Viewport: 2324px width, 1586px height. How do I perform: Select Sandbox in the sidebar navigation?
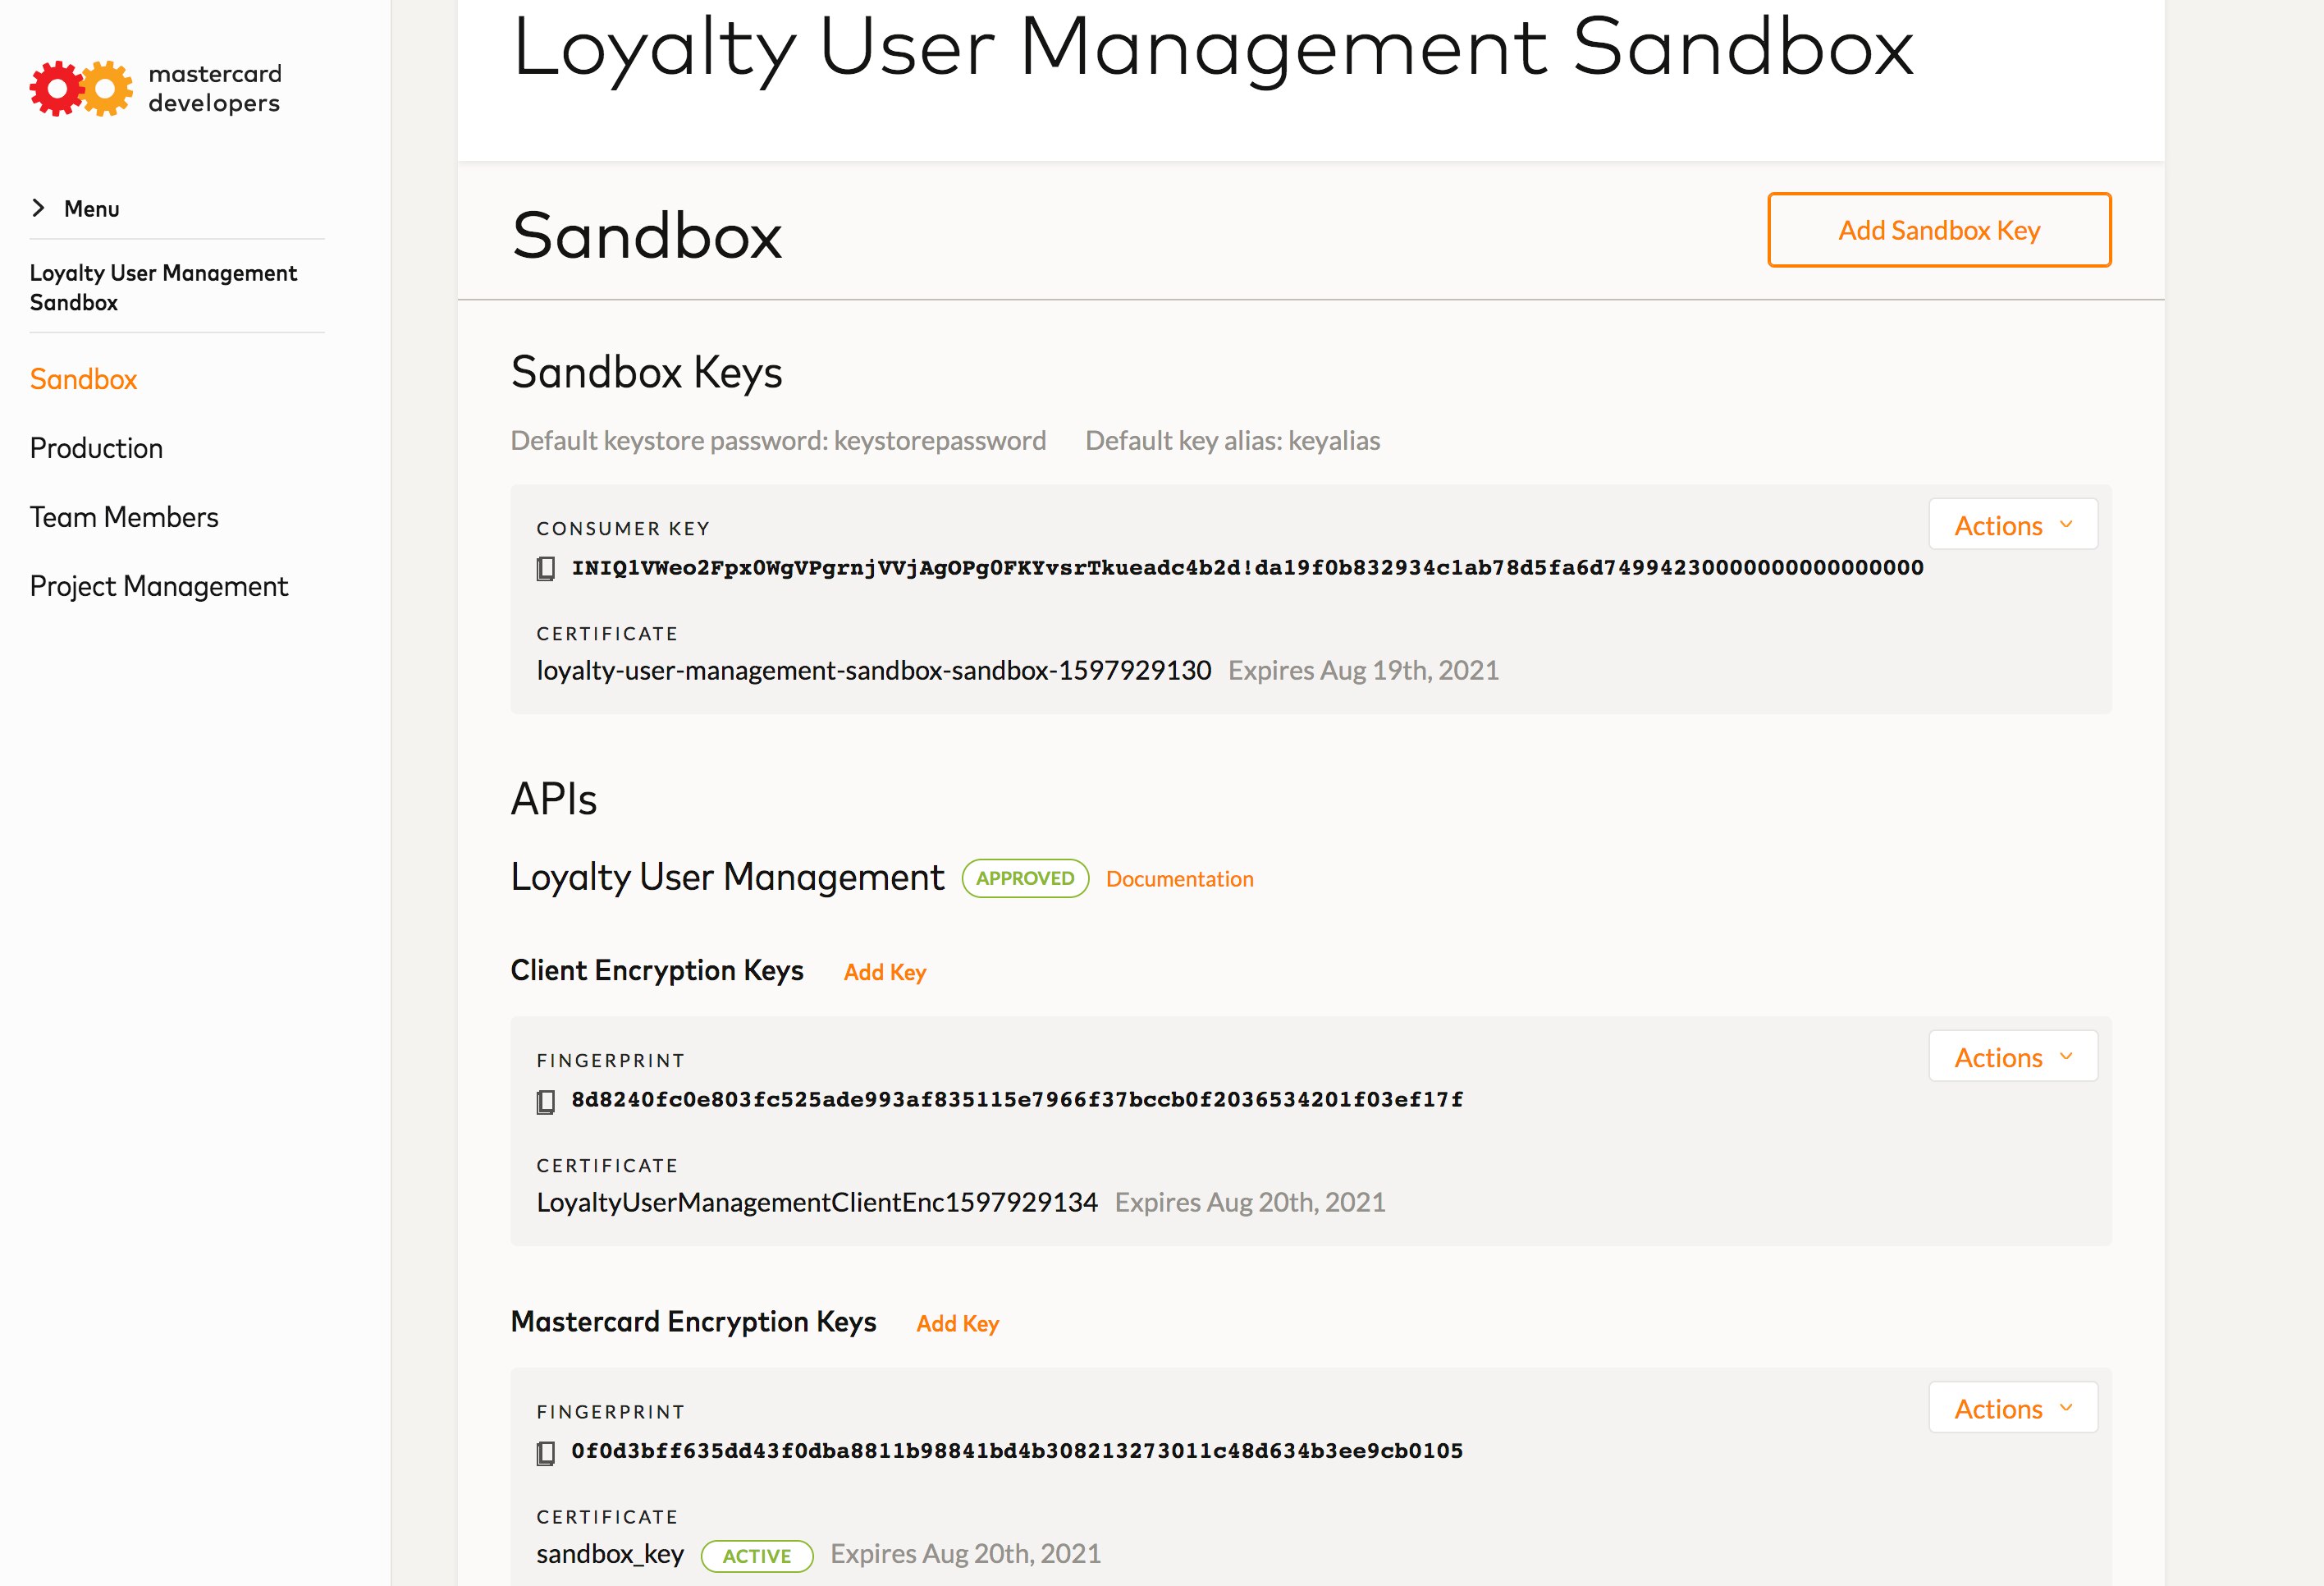coord(83,379)
